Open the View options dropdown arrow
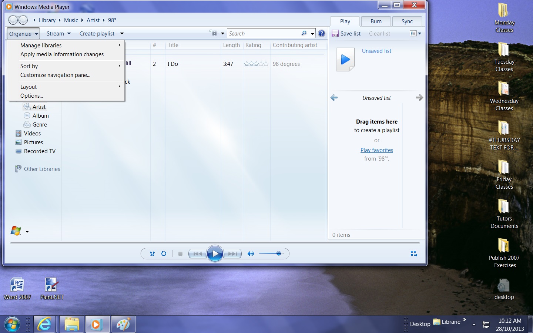This screenshot has height=333, width=533. pos(222,34)
